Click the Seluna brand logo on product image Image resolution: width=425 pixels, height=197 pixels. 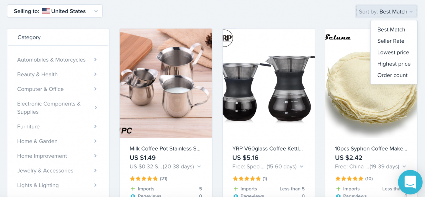(x=338, y=37)
